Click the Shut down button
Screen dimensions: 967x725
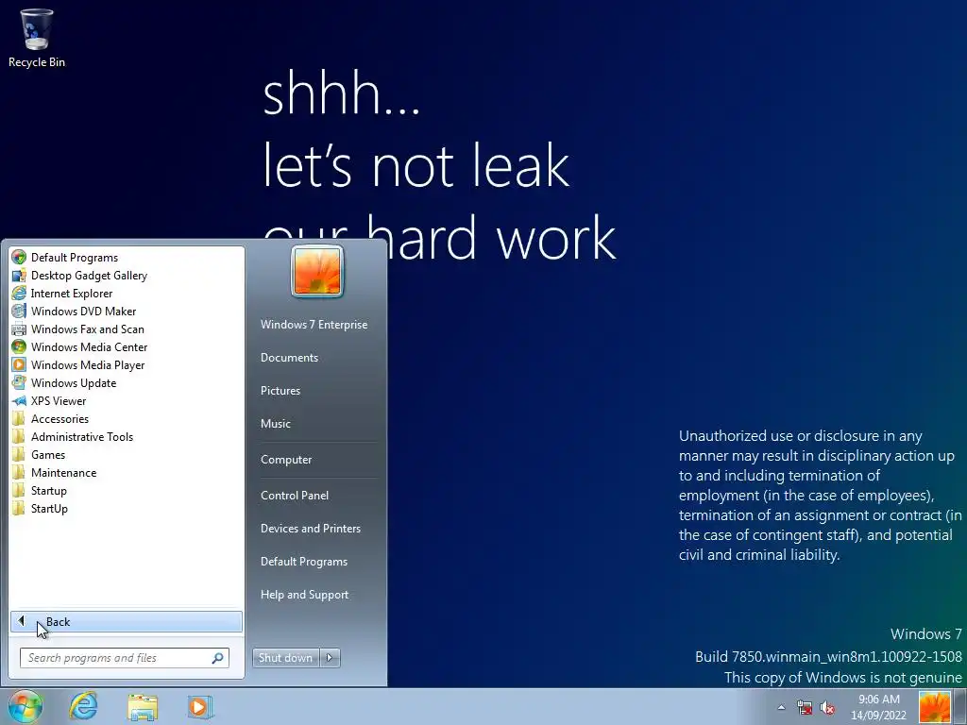(x=285, y=658)
